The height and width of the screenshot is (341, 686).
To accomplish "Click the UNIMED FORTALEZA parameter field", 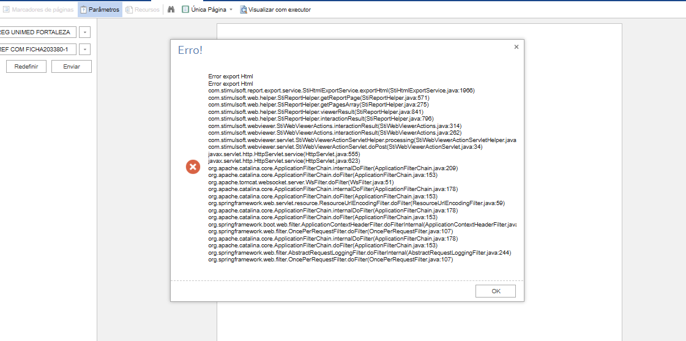I will click(x=37, y=32).
